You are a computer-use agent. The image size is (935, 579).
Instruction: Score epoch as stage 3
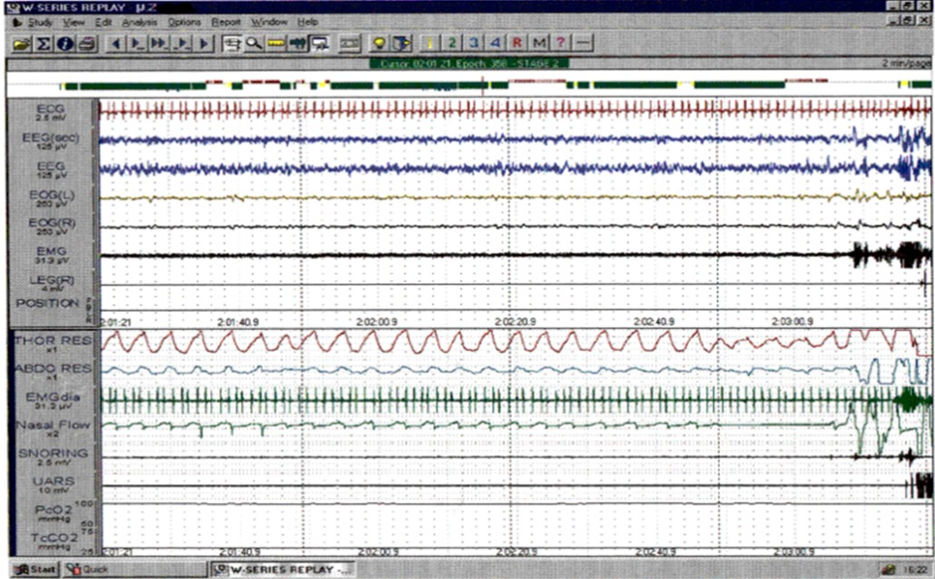tap(474, 44)
